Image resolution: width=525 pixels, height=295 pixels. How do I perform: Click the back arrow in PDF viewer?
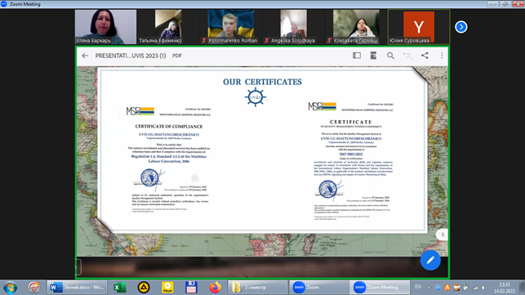[85, 56]
